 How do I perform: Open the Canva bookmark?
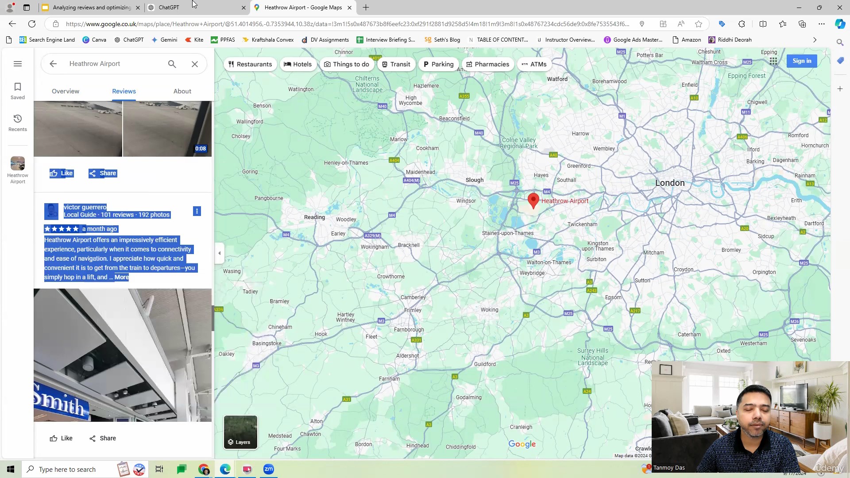pyautogui.click(x=94, y=40)
